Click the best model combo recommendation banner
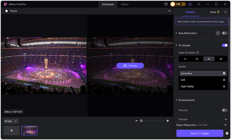 (201, 21)
